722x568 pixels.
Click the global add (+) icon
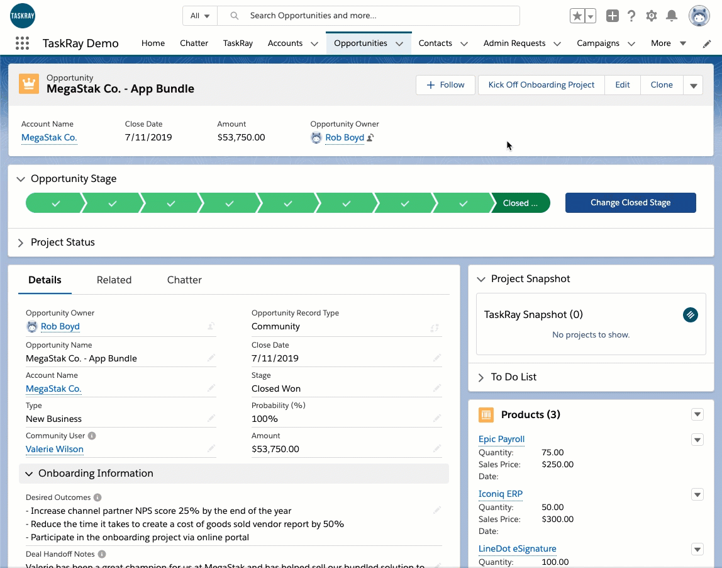point(612,16)
